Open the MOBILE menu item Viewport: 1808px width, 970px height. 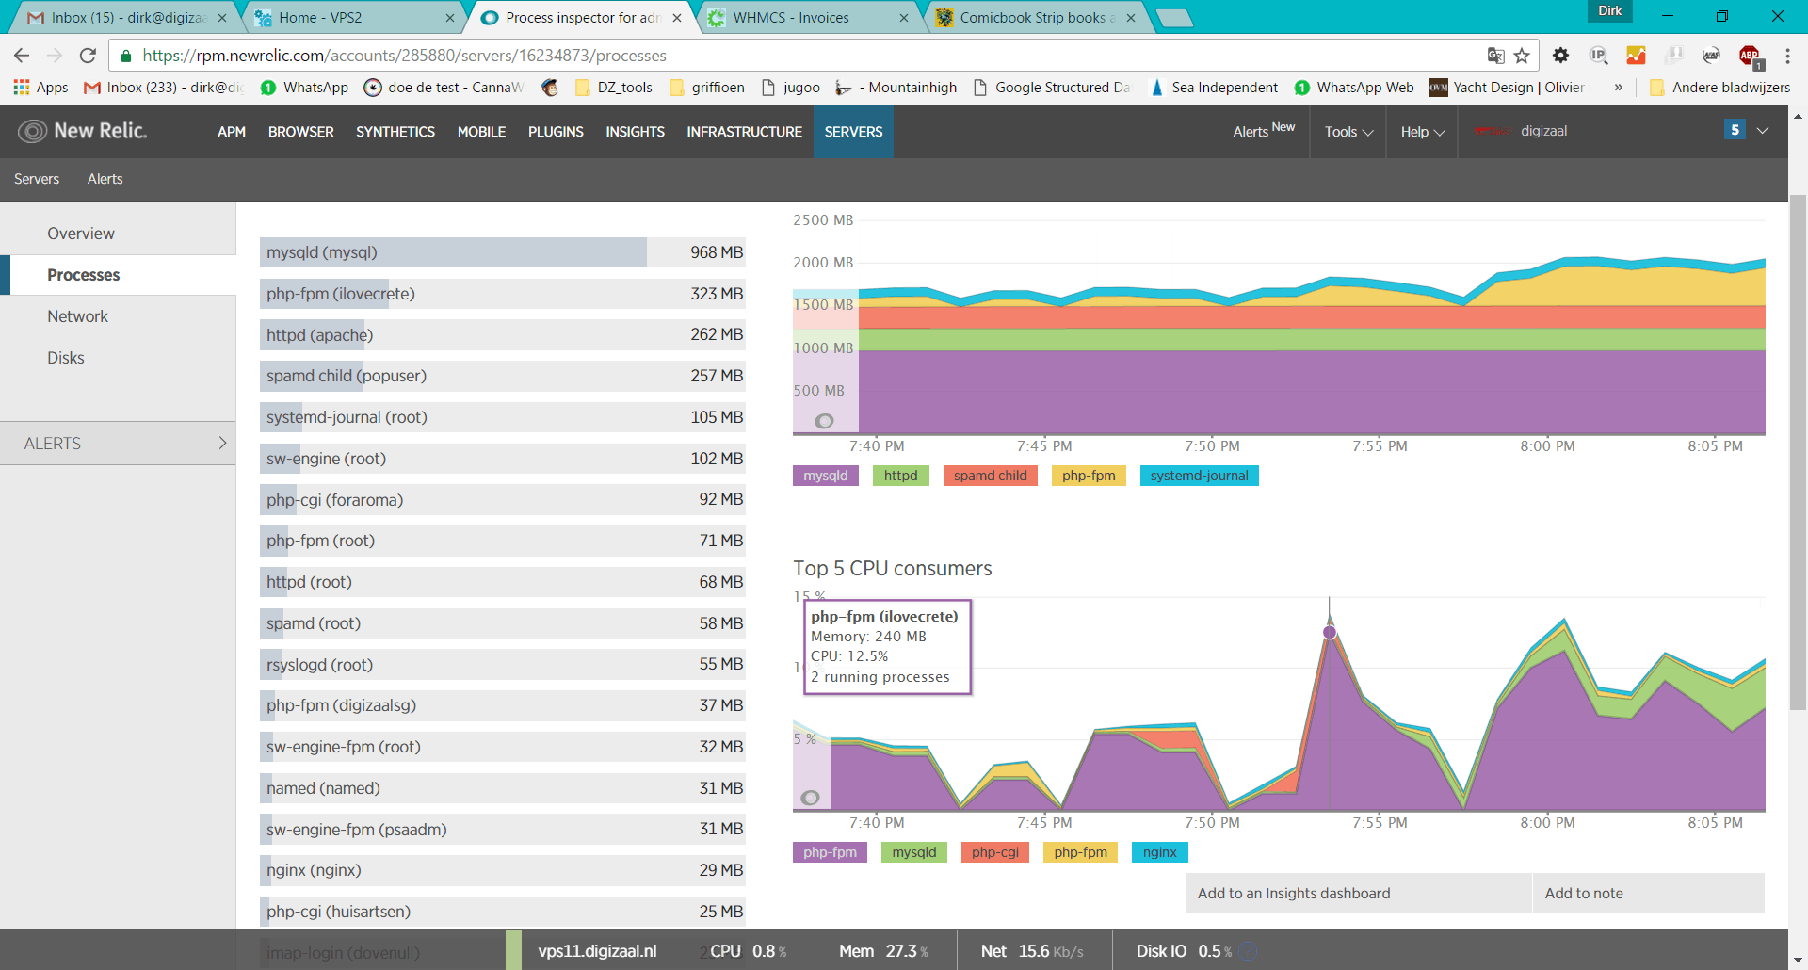tap(482, 132)
